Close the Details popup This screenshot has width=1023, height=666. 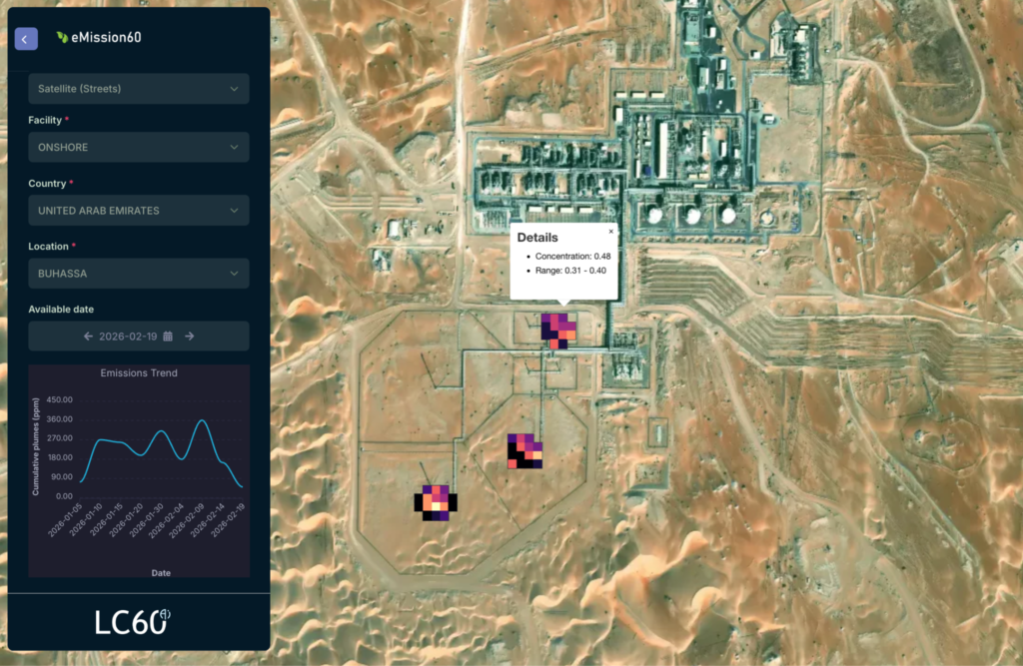point(610,232)
